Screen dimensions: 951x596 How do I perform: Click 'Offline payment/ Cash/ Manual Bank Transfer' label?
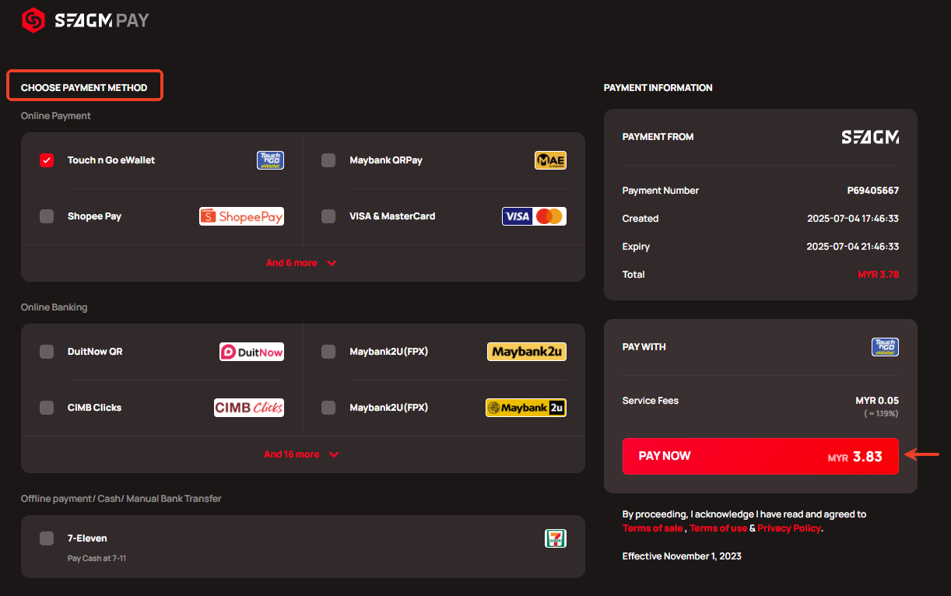pyautogui.click(x=121, y=499)
